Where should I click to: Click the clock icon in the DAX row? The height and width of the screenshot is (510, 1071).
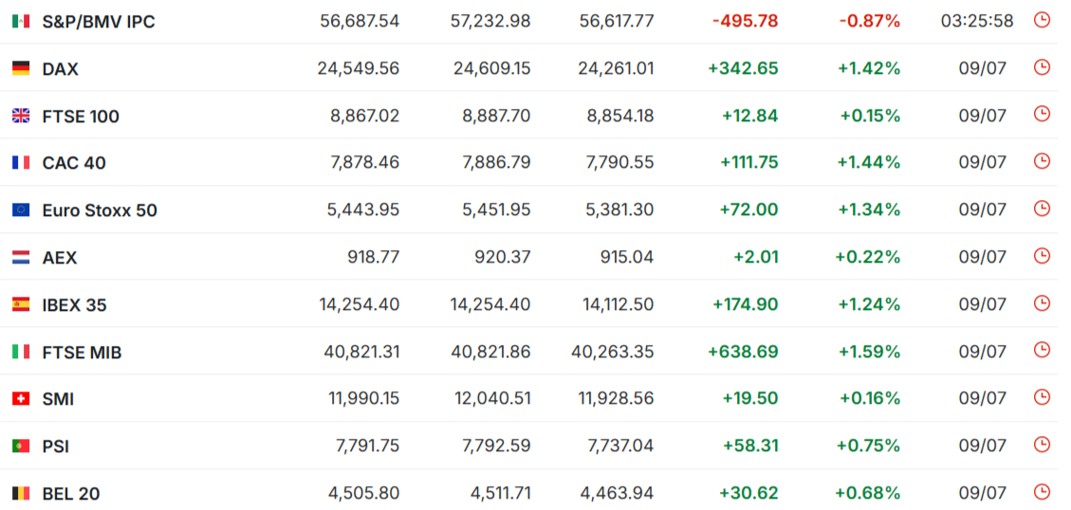click(1042, 67)
